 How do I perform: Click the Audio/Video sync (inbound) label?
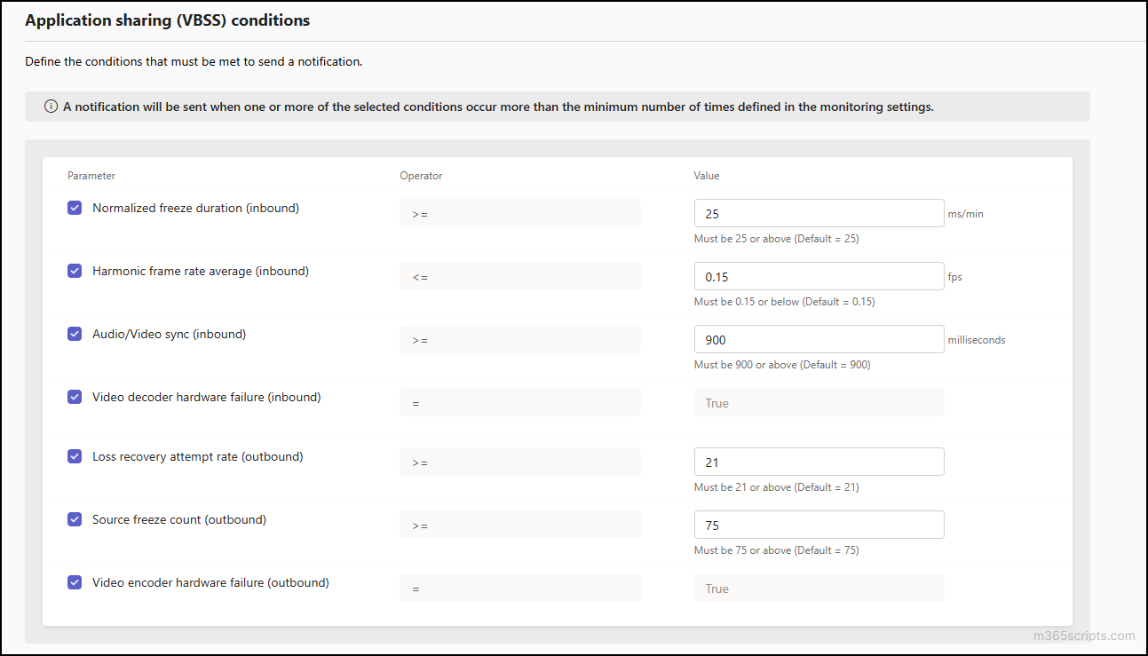[x=170, y=335]
